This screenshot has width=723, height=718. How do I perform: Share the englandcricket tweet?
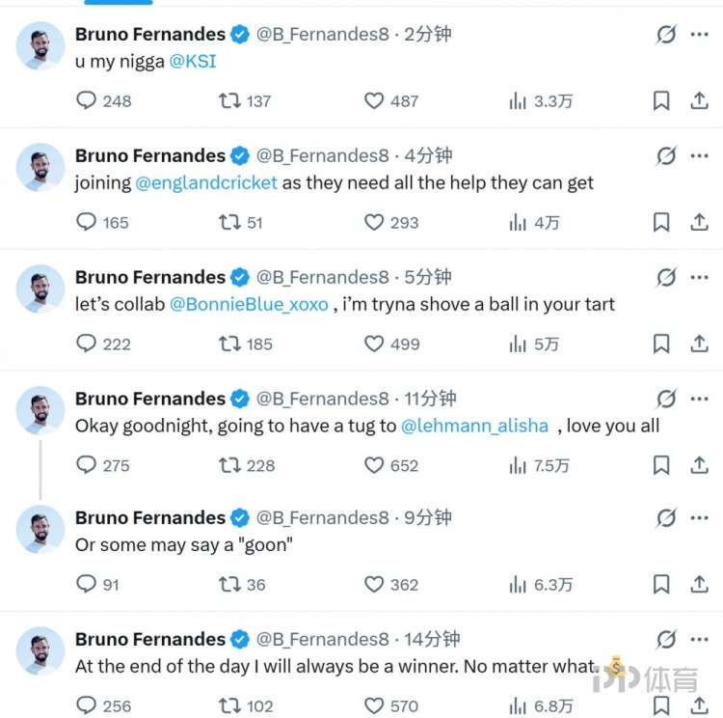[699, 222]
